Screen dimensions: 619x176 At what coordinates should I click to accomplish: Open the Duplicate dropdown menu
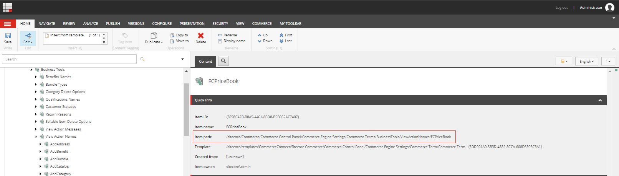pos(162,42)
